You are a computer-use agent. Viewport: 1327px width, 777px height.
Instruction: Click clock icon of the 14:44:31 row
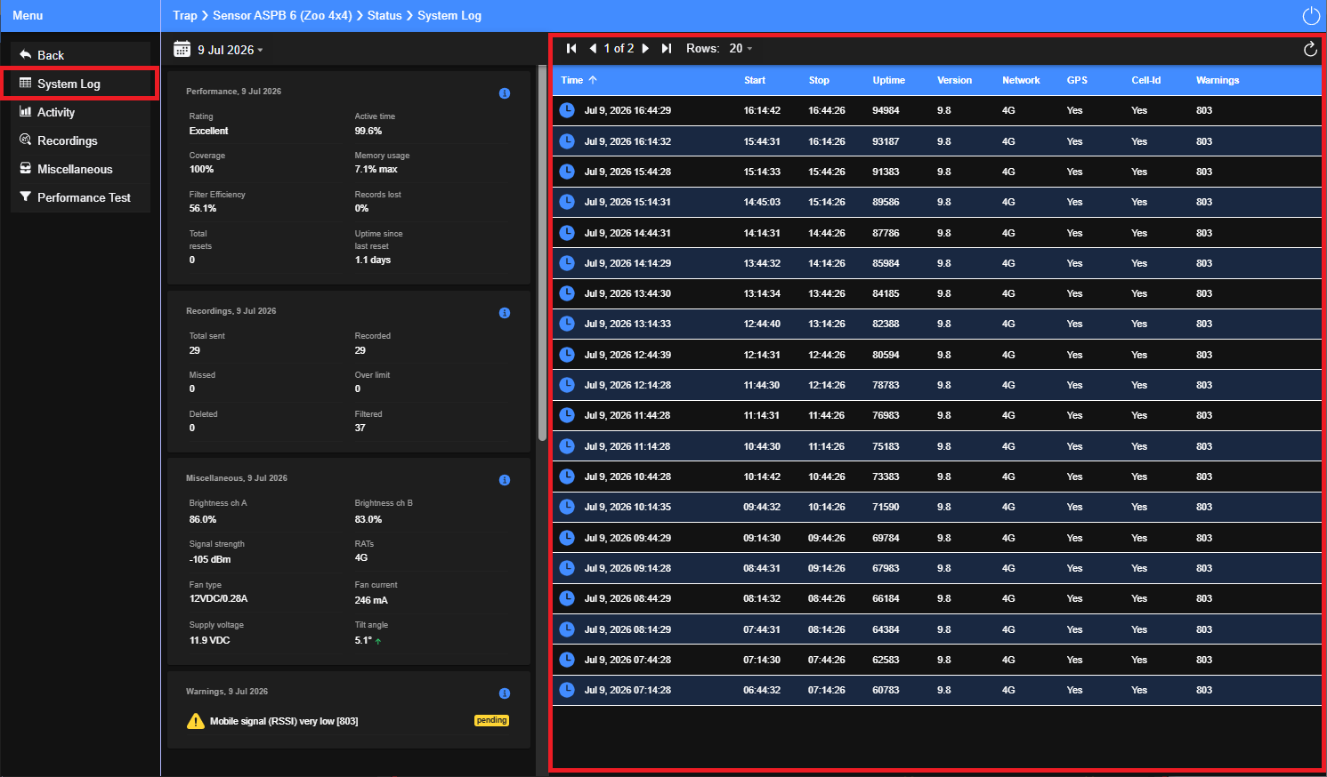[x=567, y=232]
